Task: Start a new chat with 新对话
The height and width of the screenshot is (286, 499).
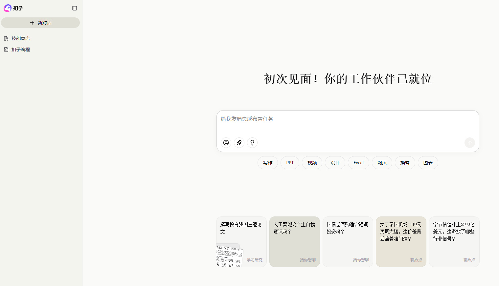Action: [40, 23]
